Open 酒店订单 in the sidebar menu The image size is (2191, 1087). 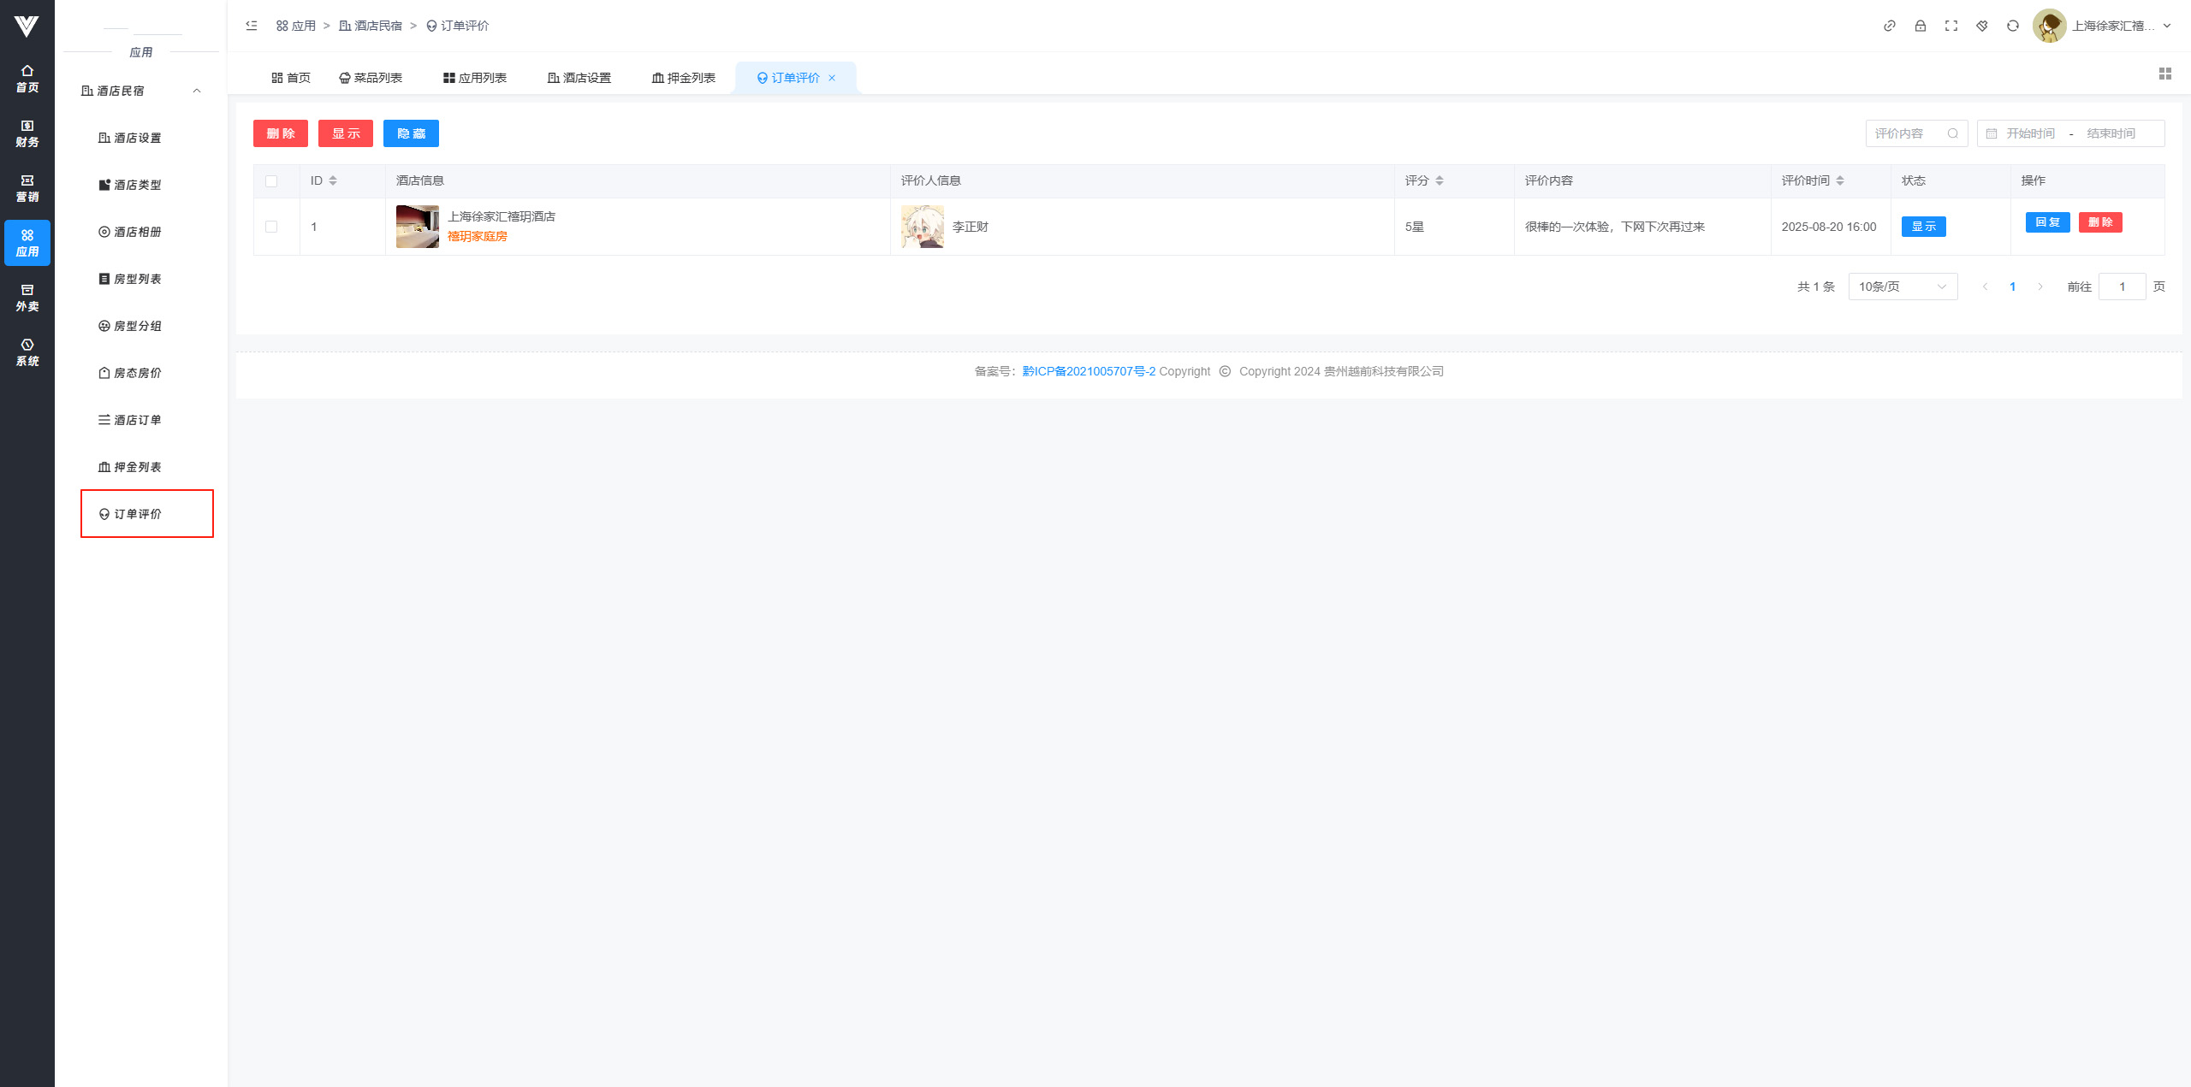pyautogui.click(x=137, y=420)
